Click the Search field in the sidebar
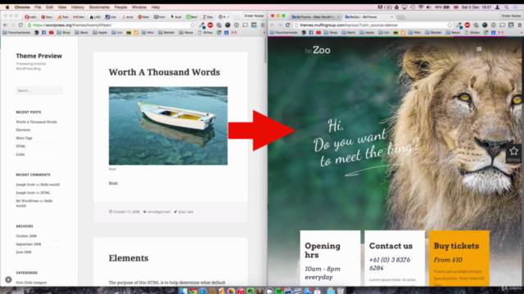Viewport: 524px width, 294px height. click(39, 91)
